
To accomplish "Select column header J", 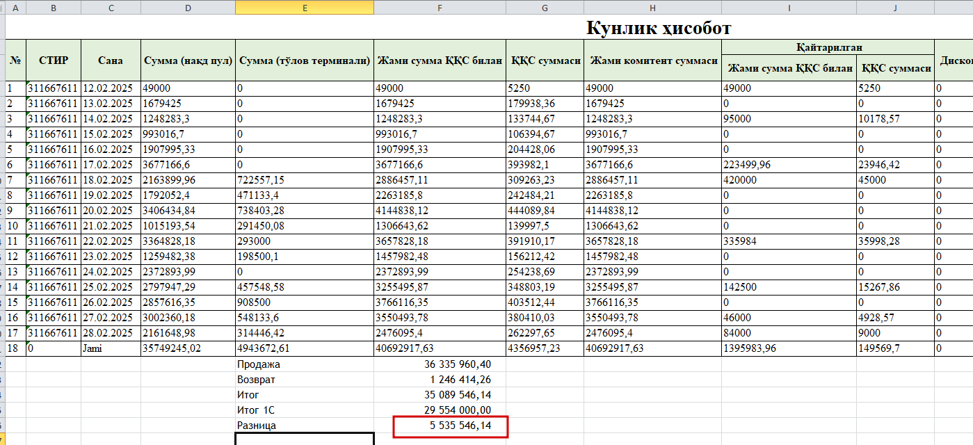I will tap(895, 8).
